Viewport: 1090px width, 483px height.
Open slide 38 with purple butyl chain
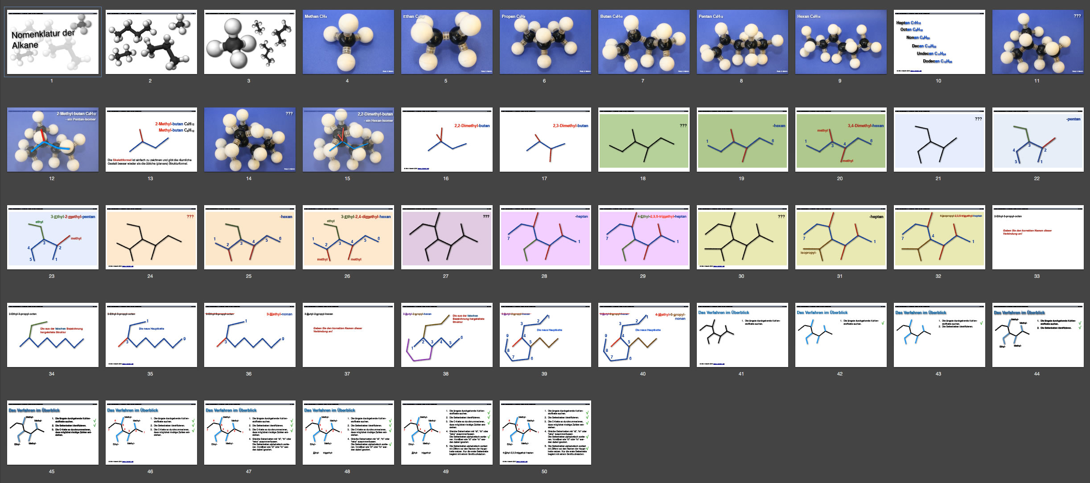(447, 335)
